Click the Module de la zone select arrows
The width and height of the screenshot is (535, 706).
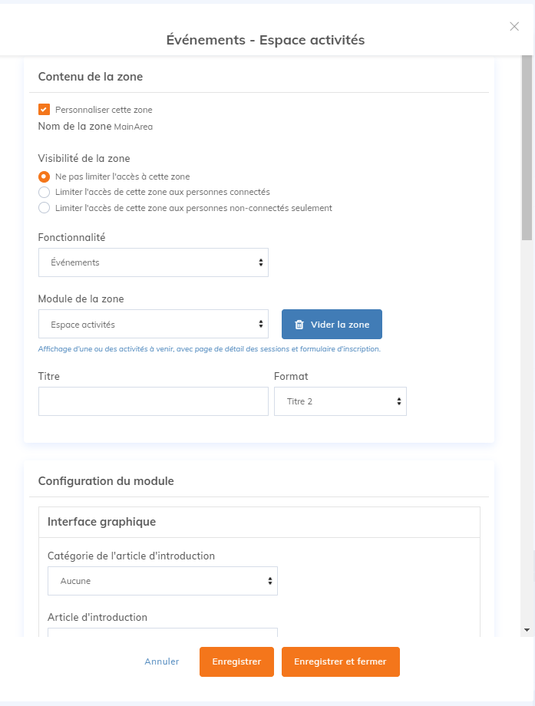pos(261,324)
